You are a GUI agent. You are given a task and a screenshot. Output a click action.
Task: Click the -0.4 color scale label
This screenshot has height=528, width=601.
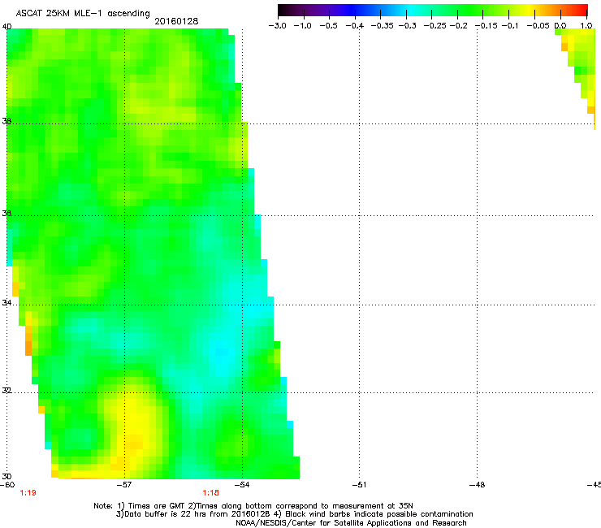[x=354, y=26]
